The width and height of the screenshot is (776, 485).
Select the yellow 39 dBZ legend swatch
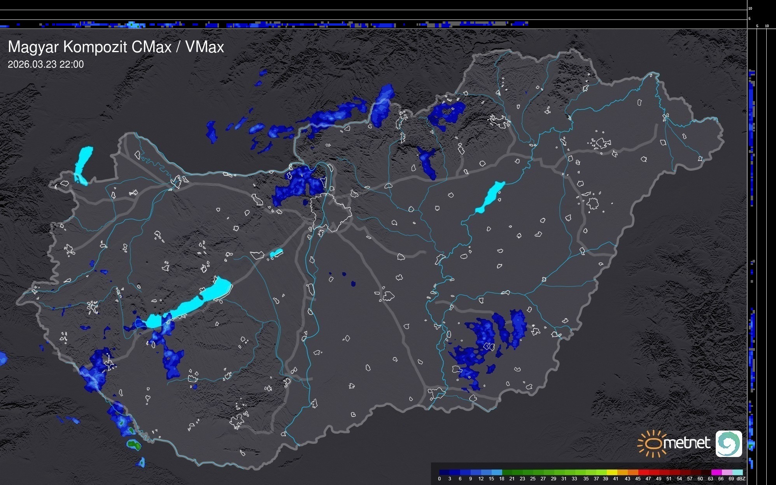[612, 473]
